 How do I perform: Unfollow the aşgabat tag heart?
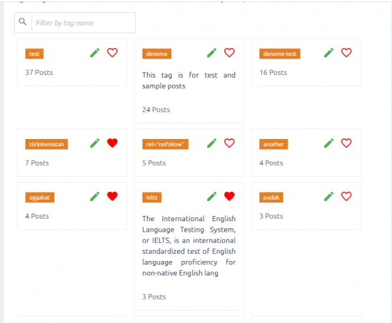coord(112,196)
